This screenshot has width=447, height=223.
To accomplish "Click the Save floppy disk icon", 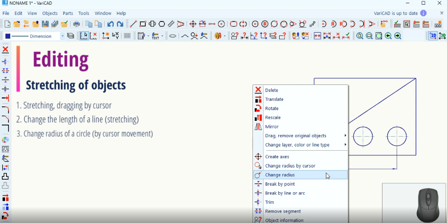I will pos(45,24).
